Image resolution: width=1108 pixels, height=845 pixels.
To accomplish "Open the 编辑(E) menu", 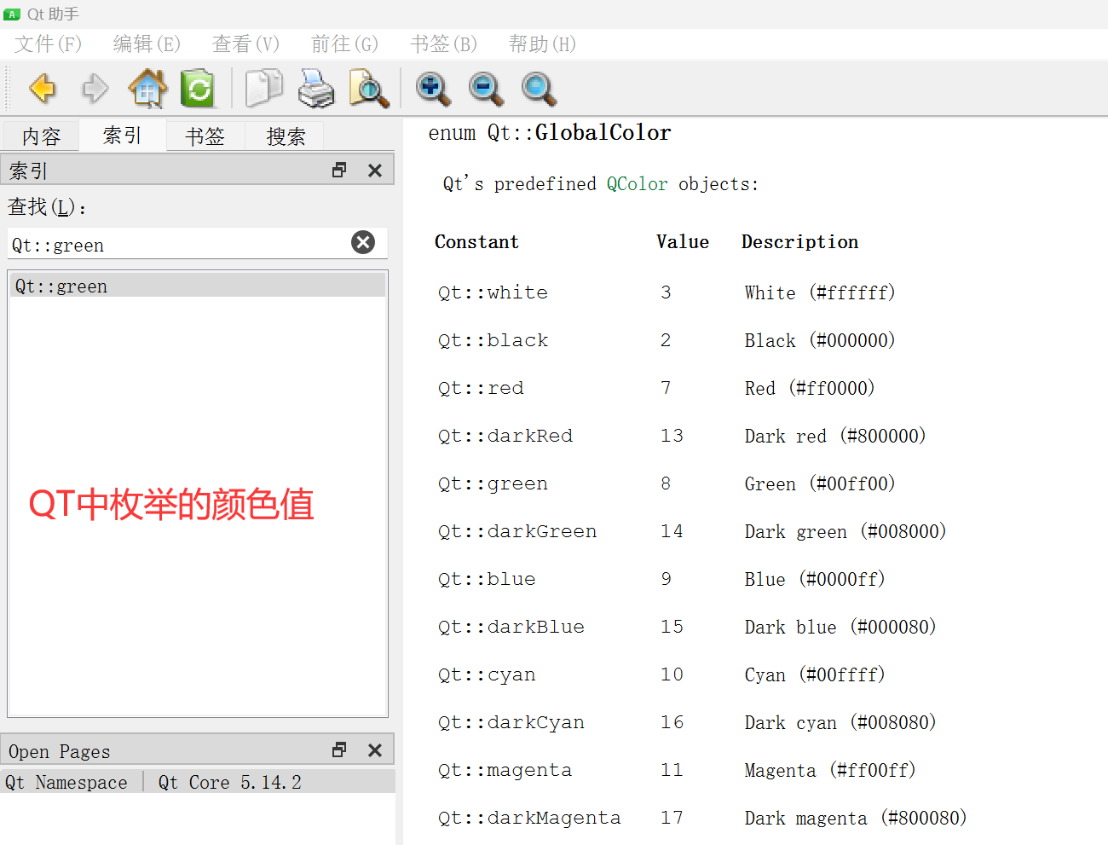I will click(x=147, y=44).
